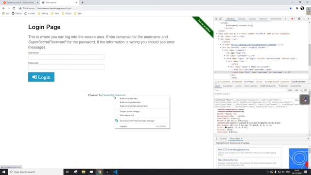Add a new style rule with plus icon
The height and width of the screenshot is (175, 311).
[x=301, y=90]
